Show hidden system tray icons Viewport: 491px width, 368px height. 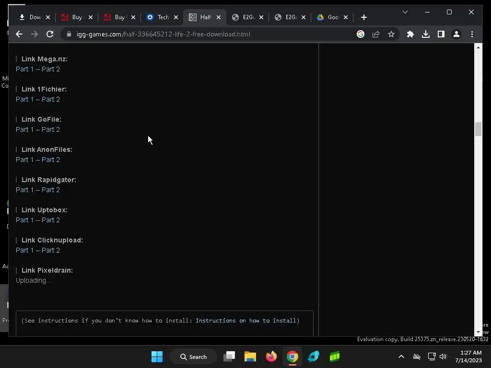tap(401, 356)
